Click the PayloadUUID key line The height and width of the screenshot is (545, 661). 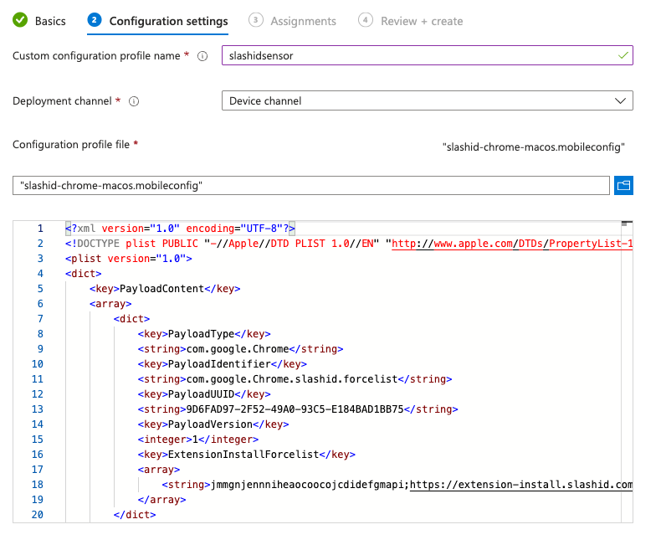[204, 394]
